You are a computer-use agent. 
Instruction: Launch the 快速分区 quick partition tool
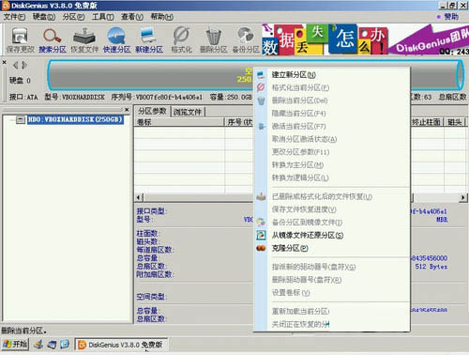point(116,39)
